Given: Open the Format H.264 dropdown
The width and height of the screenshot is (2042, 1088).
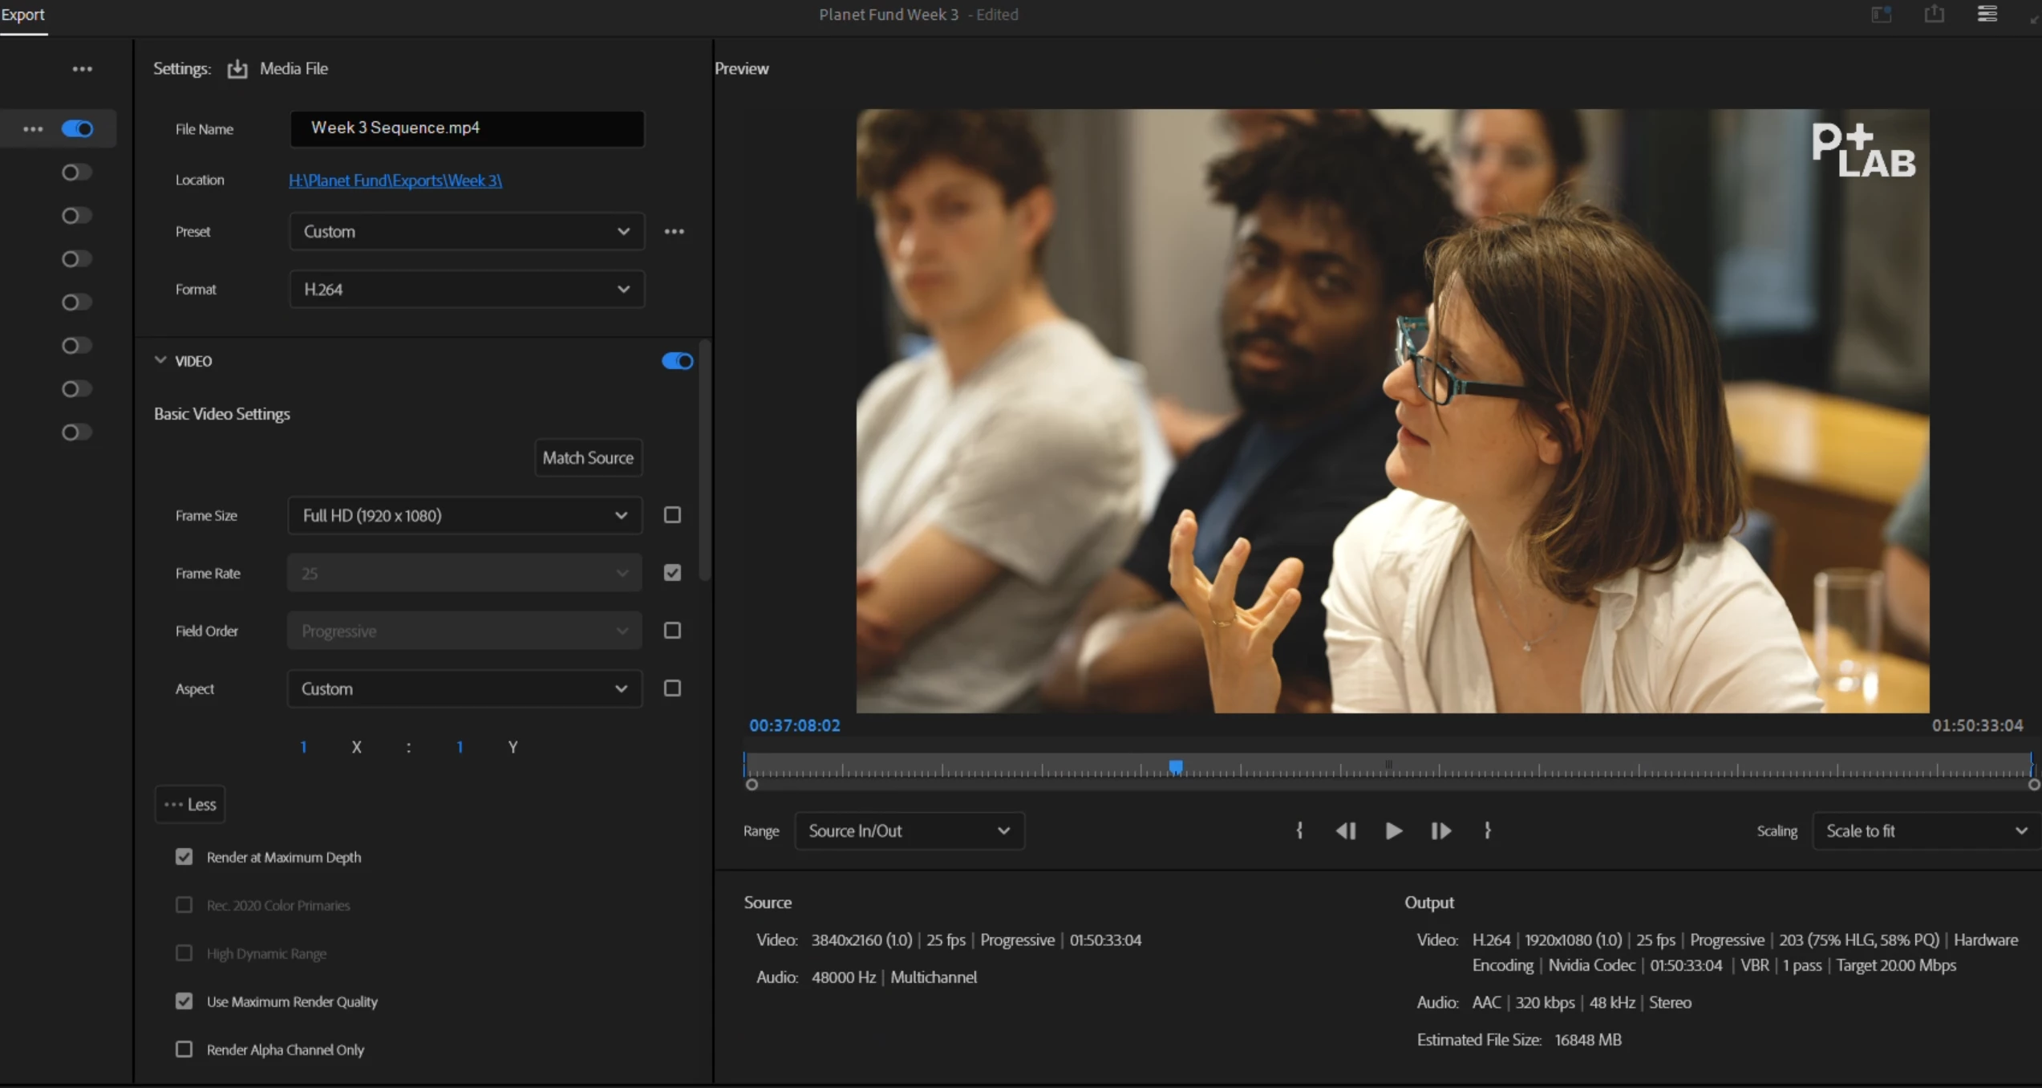Looking at the screenshot, I should 466,289.
